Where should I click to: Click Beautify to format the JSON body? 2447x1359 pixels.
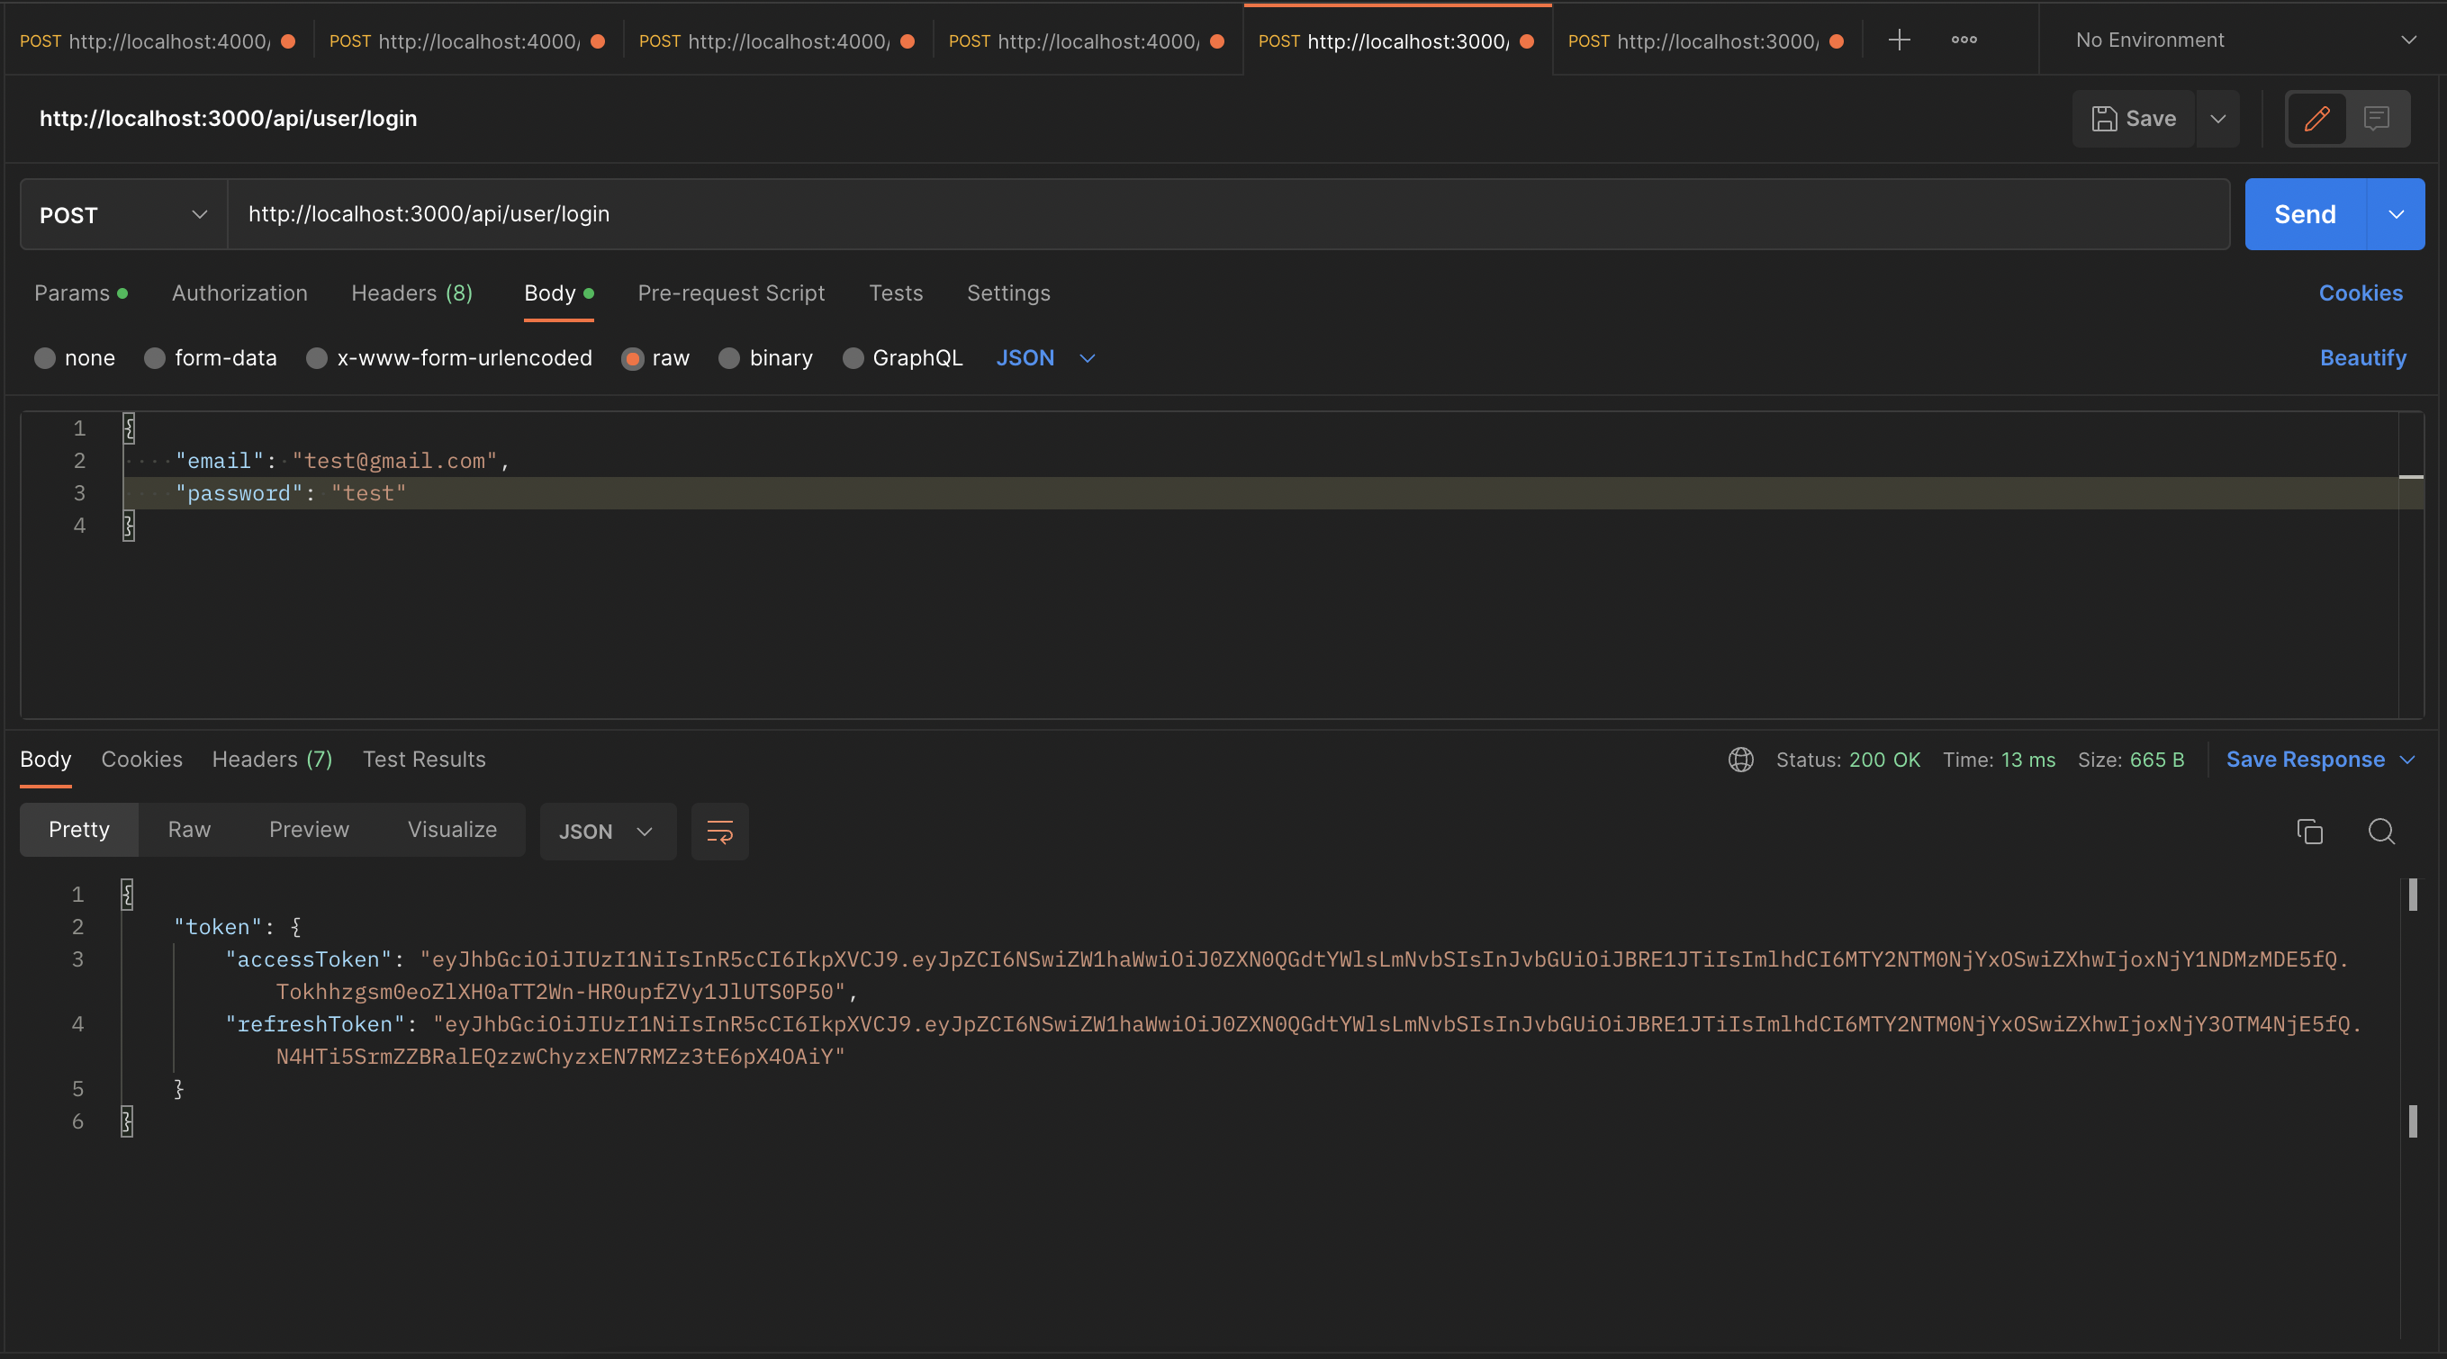[2362, 358]
